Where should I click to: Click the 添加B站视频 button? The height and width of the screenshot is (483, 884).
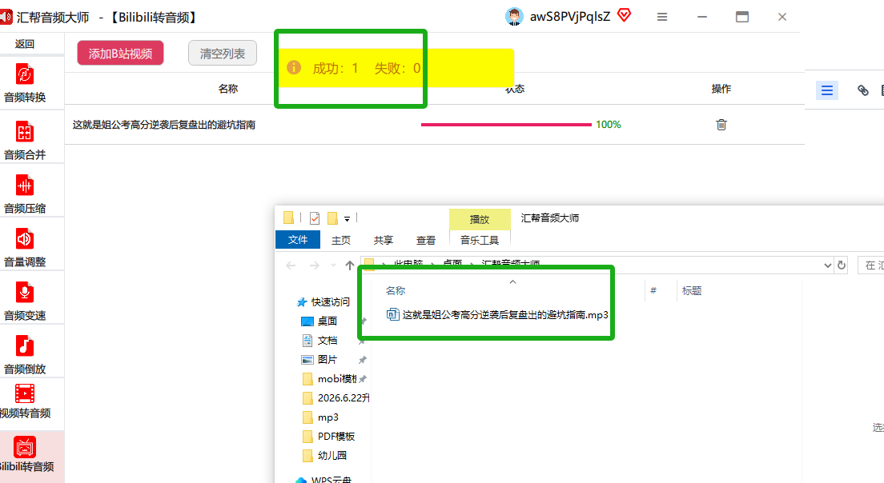(121, 53)
